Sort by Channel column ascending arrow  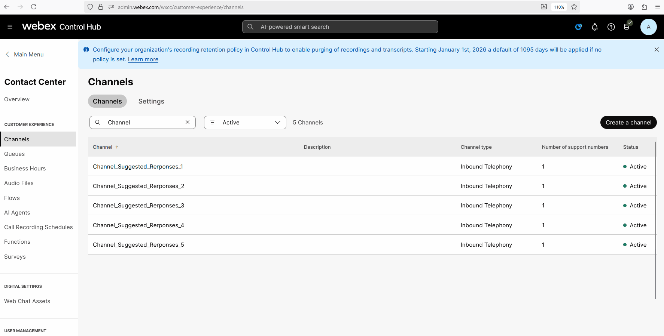click(x=117, y=147)
